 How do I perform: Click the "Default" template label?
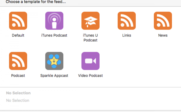(x=18, y=35)
